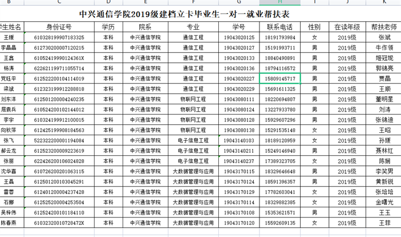
Task: Select teacher name cell 李笑男
Action: click(384, 171)
